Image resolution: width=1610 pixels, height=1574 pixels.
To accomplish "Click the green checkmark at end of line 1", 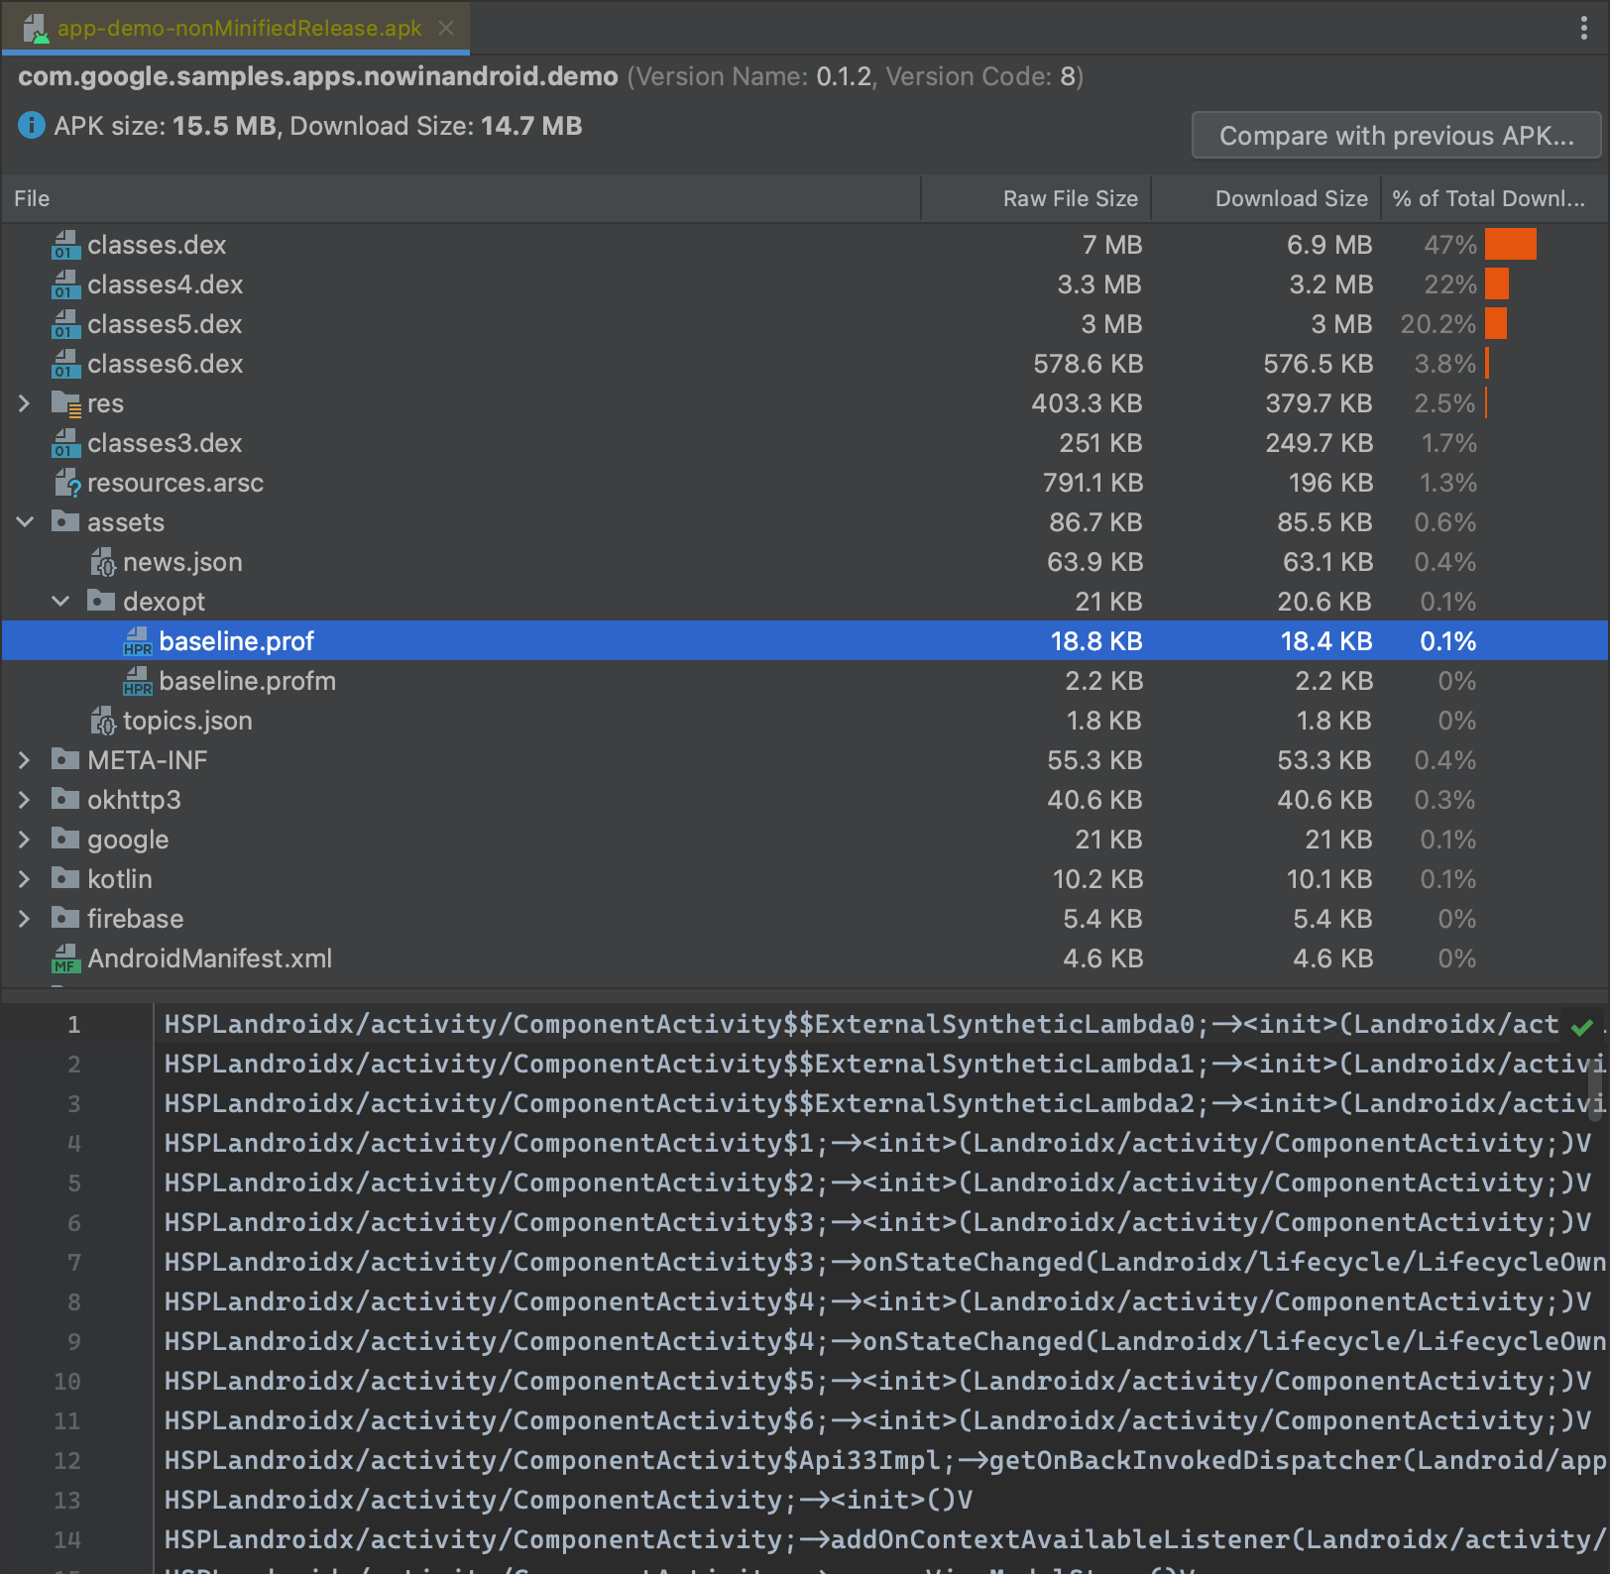I will [1581, 1026].
